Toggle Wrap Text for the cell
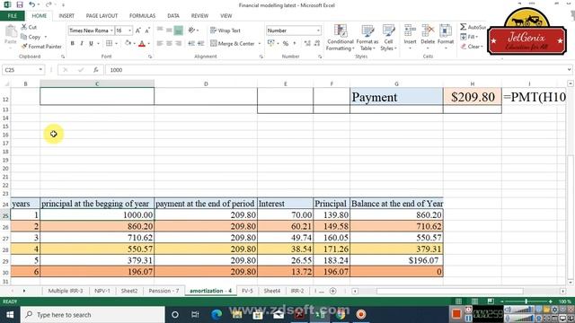The width and height of the screenshot is (575, 323). [226, 31]
